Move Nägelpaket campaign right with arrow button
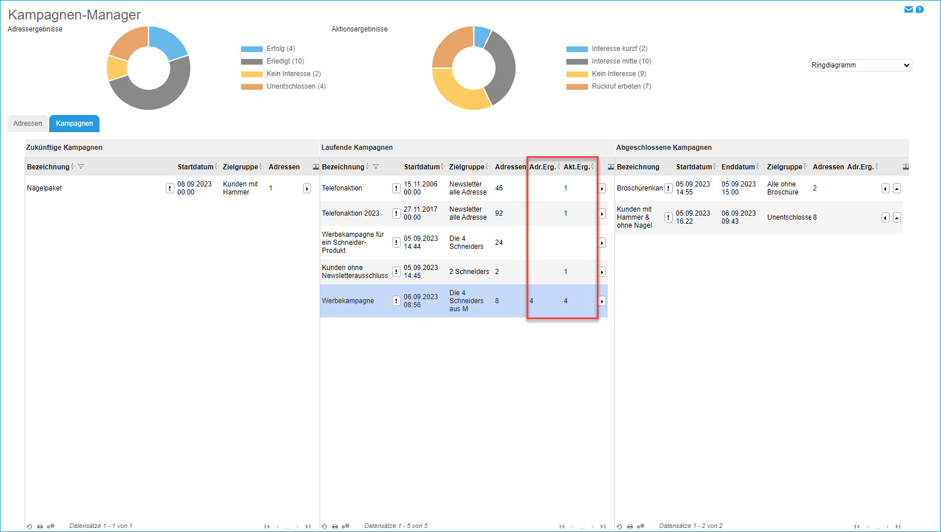 point(307,188)
